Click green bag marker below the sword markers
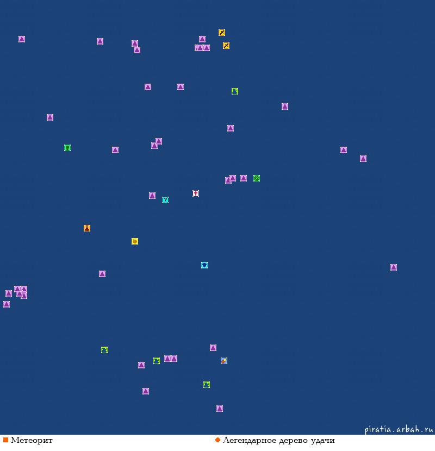 coord(235,91)
